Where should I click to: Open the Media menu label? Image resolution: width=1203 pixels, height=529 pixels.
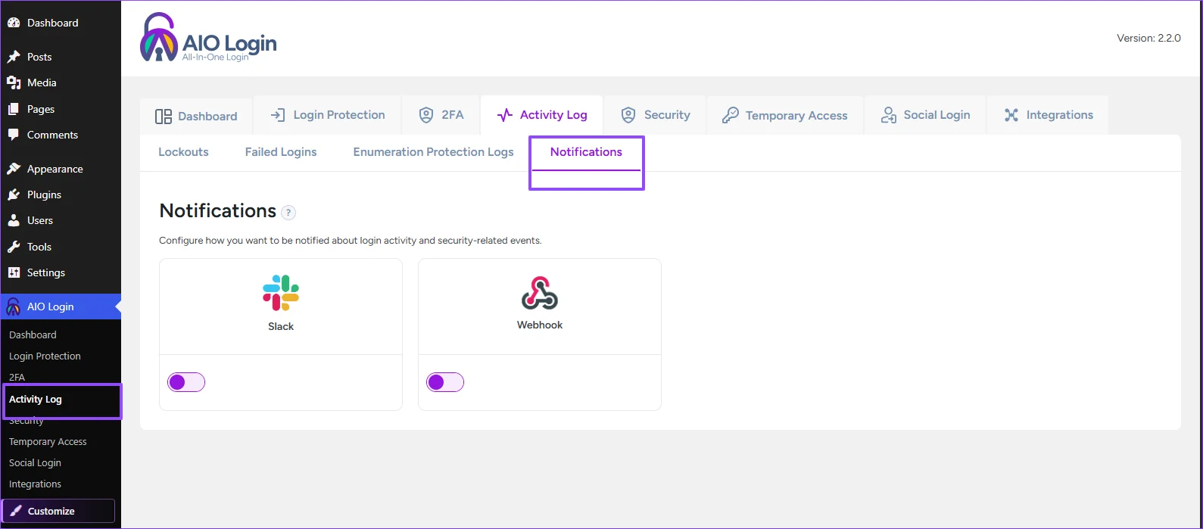42,82
